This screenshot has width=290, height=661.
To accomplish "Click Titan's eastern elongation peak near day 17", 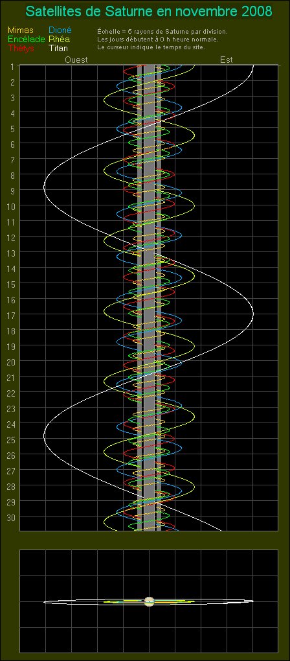I will click(253, 313).
